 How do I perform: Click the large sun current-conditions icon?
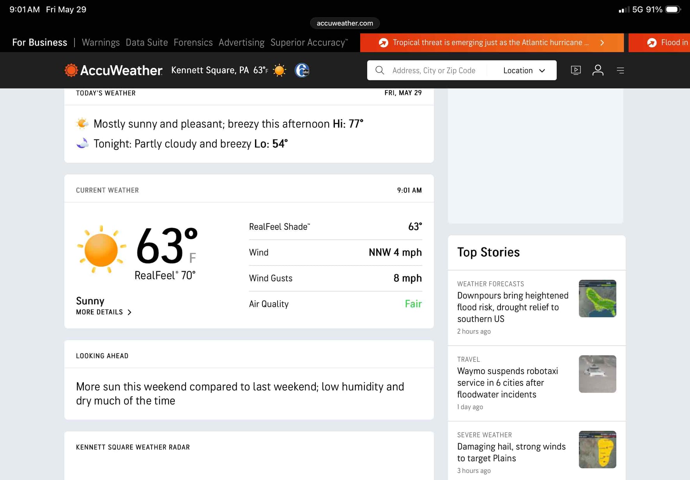click(101, 249)
